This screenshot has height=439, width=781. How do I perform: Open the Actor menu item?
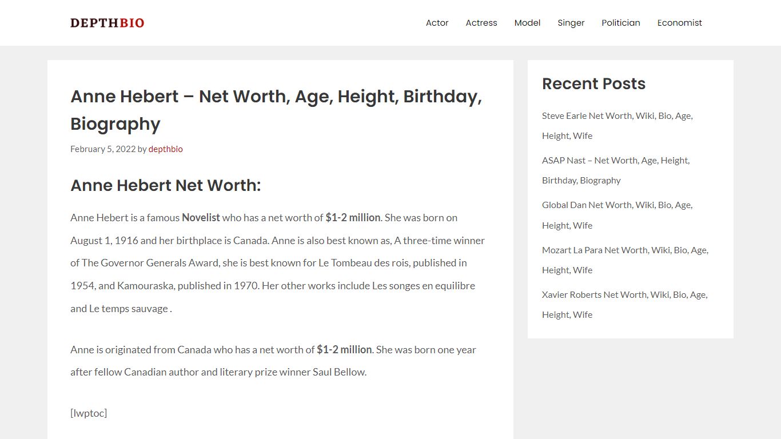point(437,23)
